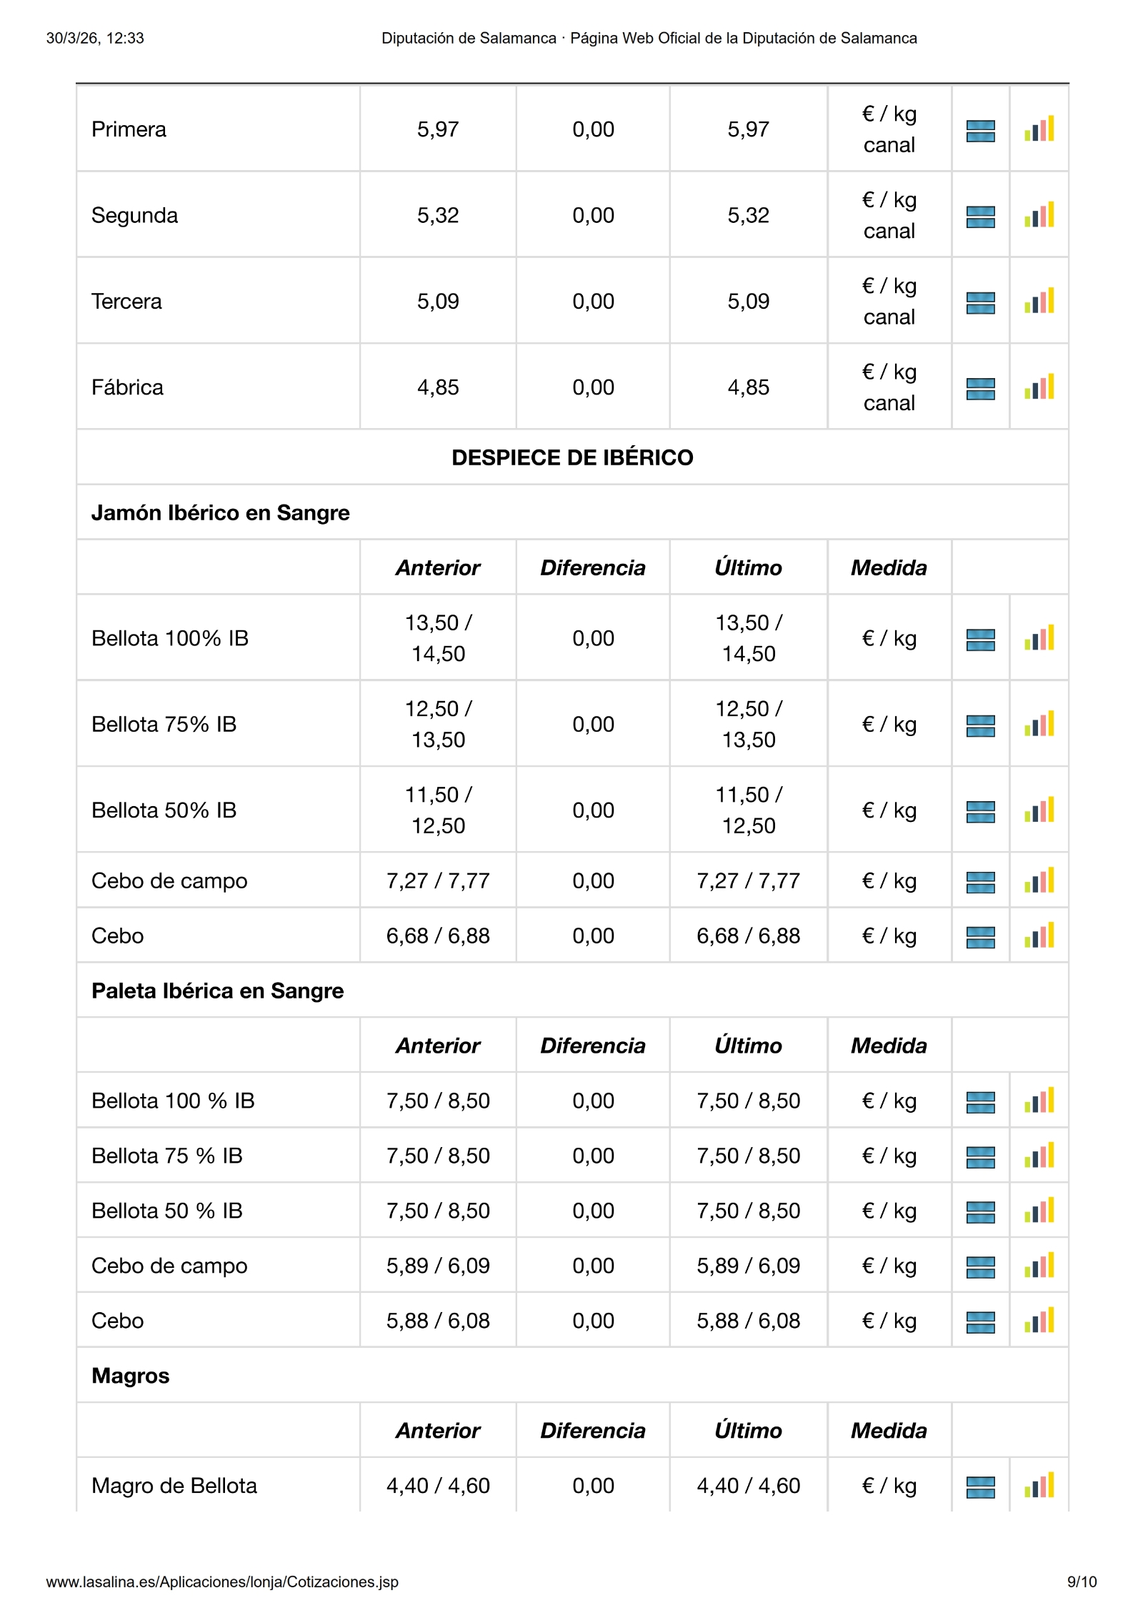Show the bar chart for Magro de Bellota

point(1039,1487)
